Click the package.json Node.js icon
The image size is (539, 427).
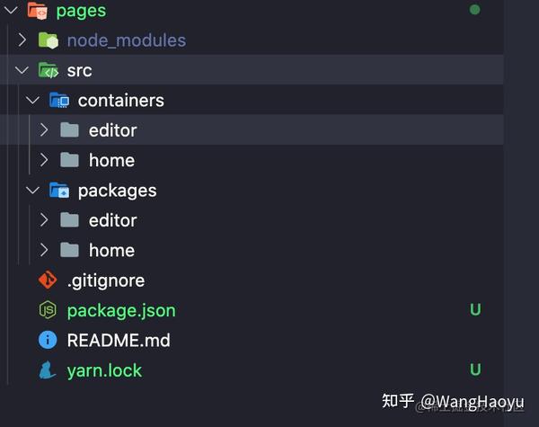coord(48,310)
